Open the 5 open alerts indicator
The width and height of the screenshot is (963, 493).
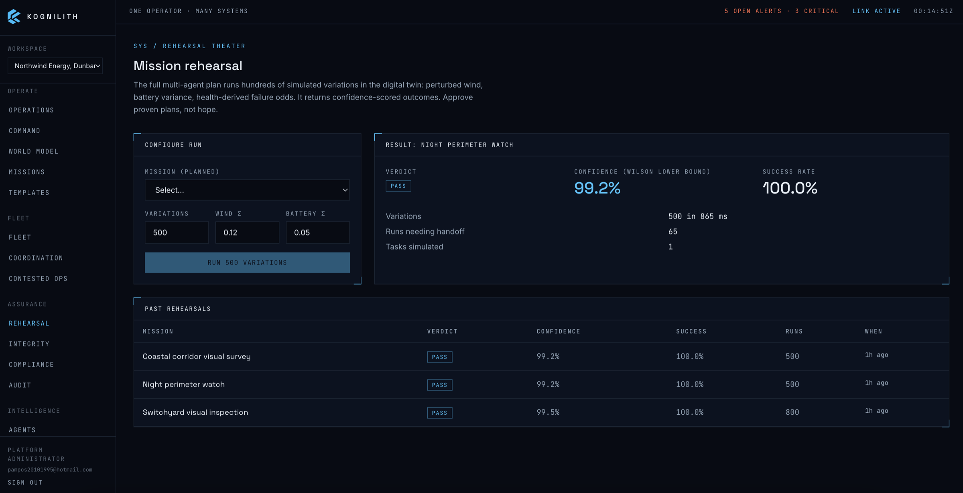[781, 11]
